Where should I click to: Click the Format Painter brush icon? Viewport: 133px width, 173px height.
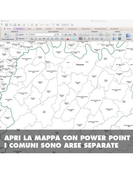(37, 25)
